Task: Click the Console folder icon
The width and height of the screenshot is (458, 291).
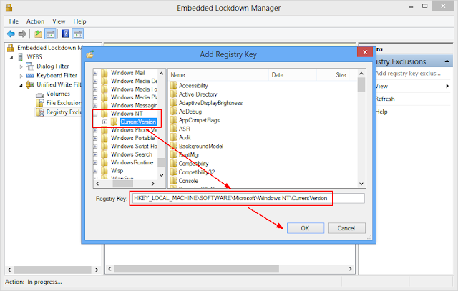Action: click(173, 181)
